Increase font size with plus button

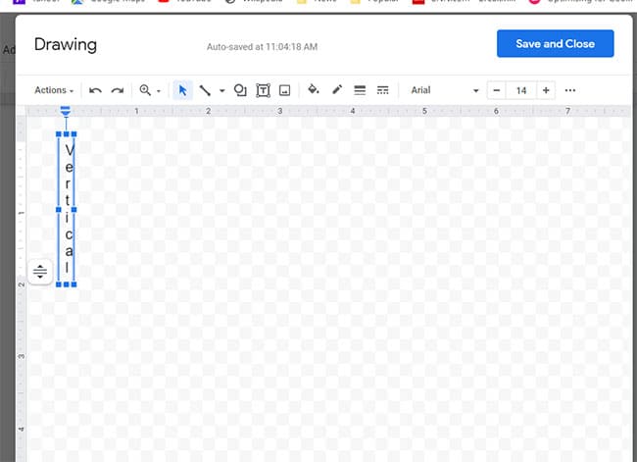[546, 90]
